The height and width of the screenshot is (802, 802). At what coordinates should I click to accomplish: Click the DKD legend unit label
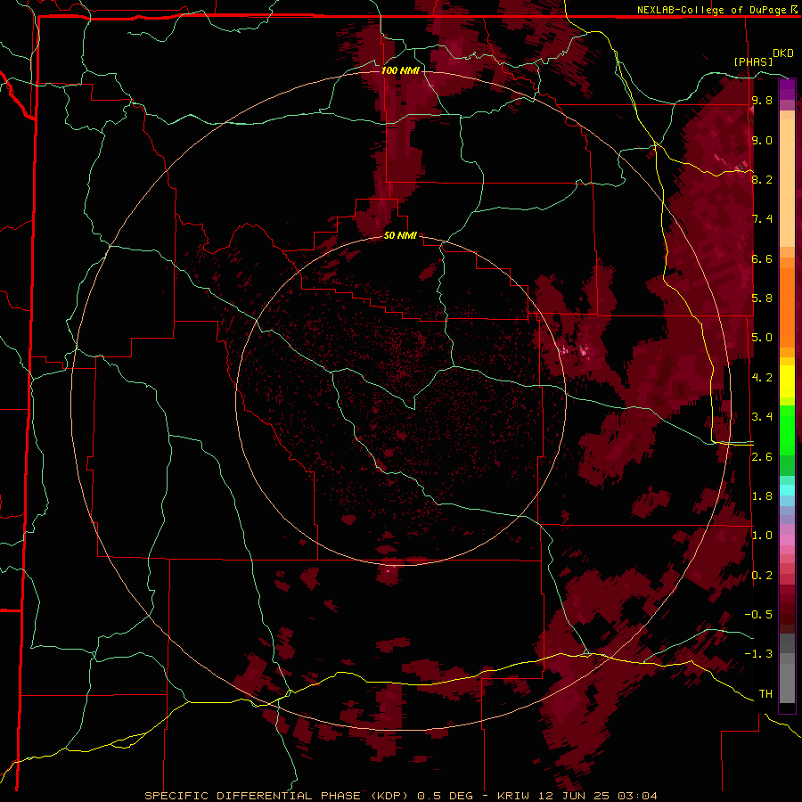point(783,53)
